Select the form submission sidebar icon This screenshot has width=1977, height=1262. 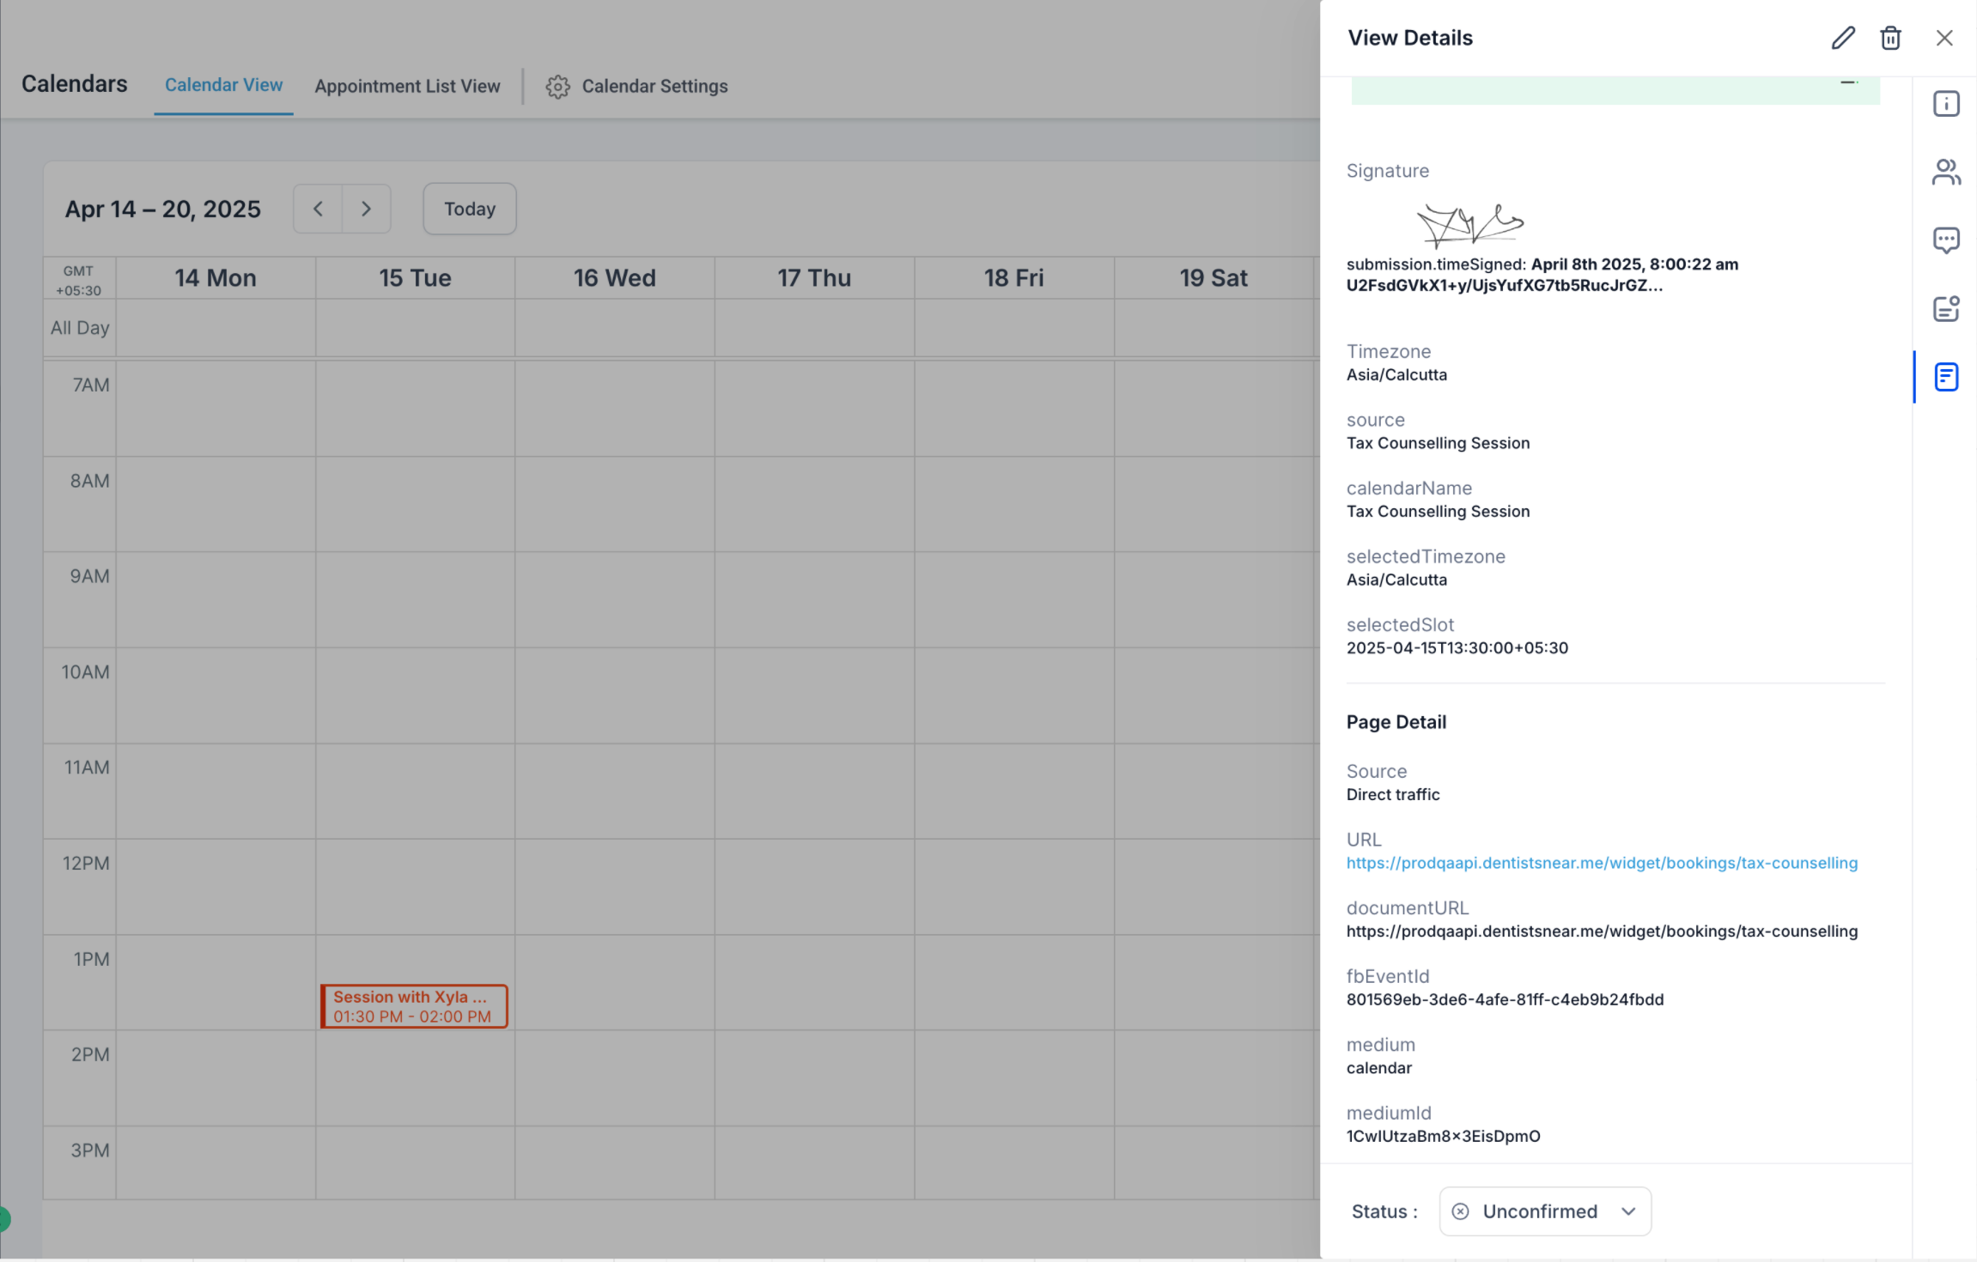(x=1945, y=377)
